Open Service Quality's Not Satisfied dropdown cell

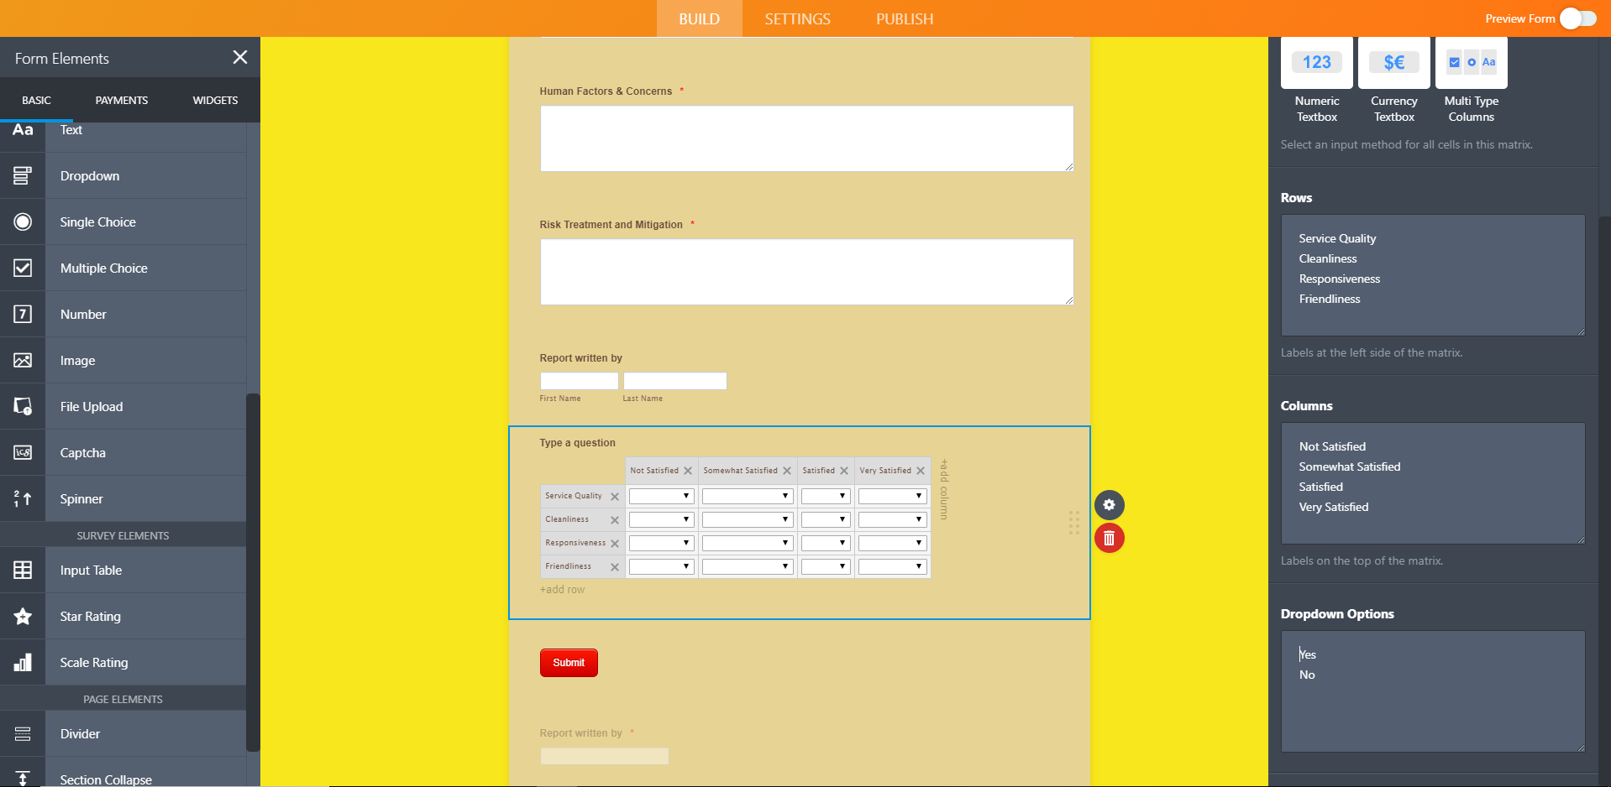(x=661, y=496)
